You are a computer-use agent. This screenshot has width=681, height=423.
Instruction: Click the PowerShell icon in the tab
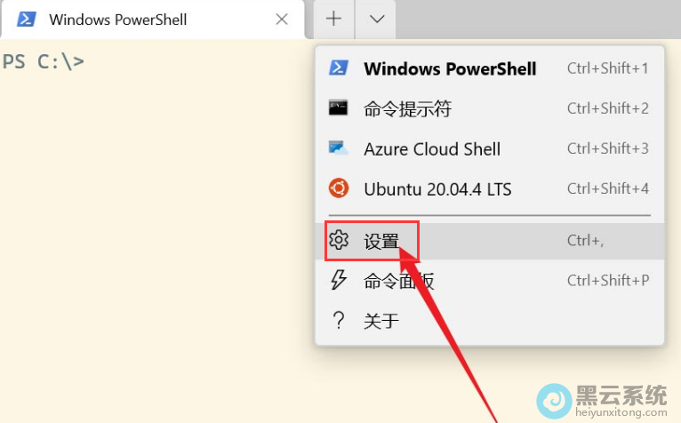(x=27, y=19)
